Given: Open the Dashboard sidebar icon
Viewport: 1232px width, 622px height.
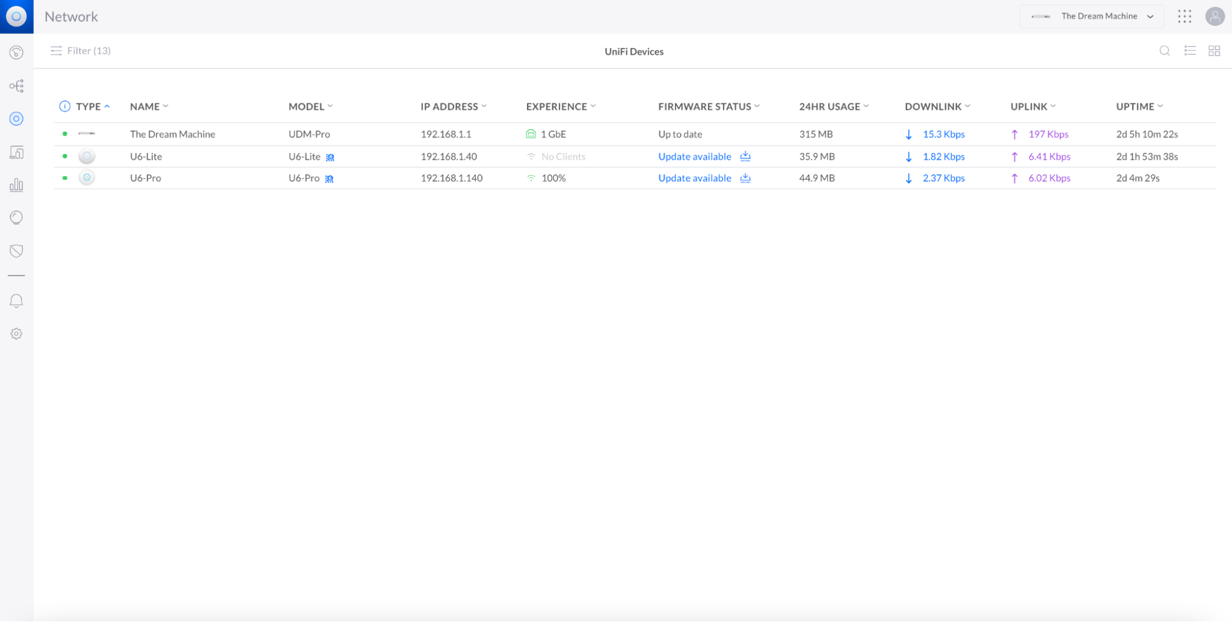Looking at the screenshot, I should pos(17,52).
